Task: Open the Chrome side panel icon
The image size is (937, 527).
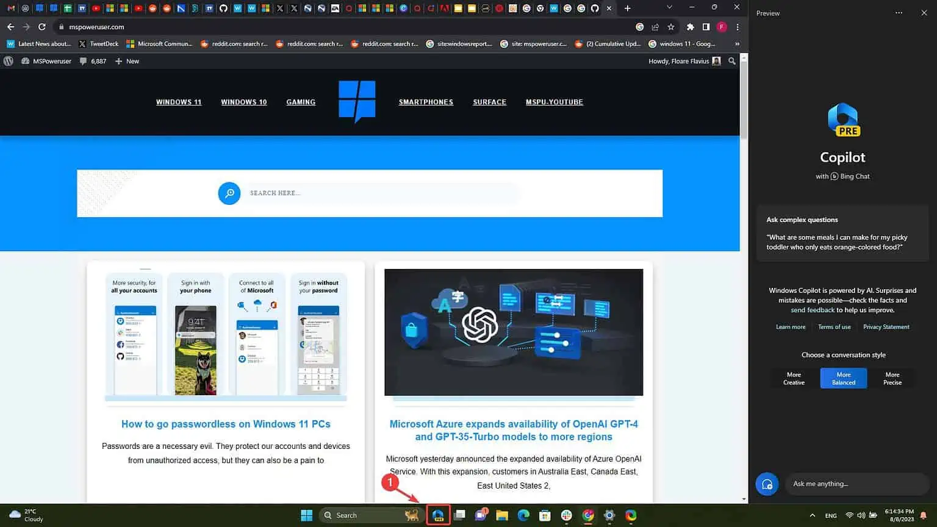Action: [706, 27]
